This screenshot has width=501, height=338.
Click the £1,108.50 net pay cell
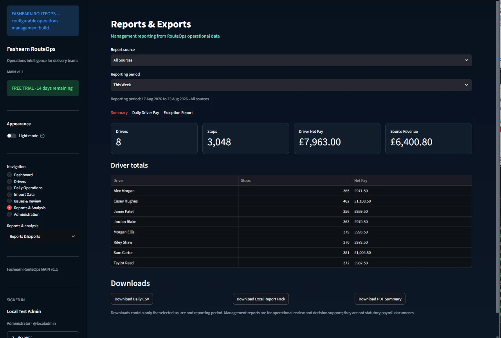pos(412,201)
